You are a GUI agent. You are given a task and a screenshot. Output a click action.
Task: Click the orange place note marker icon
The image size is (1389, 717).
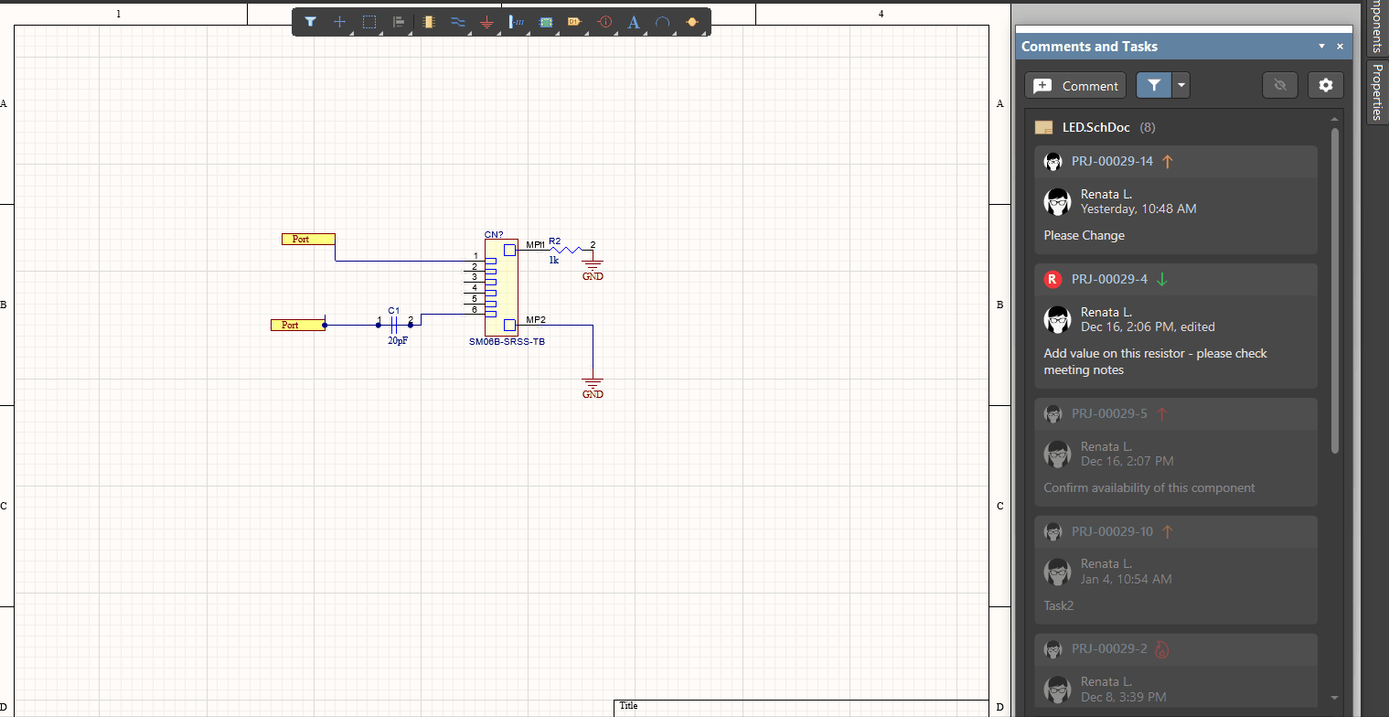point(692,22)
